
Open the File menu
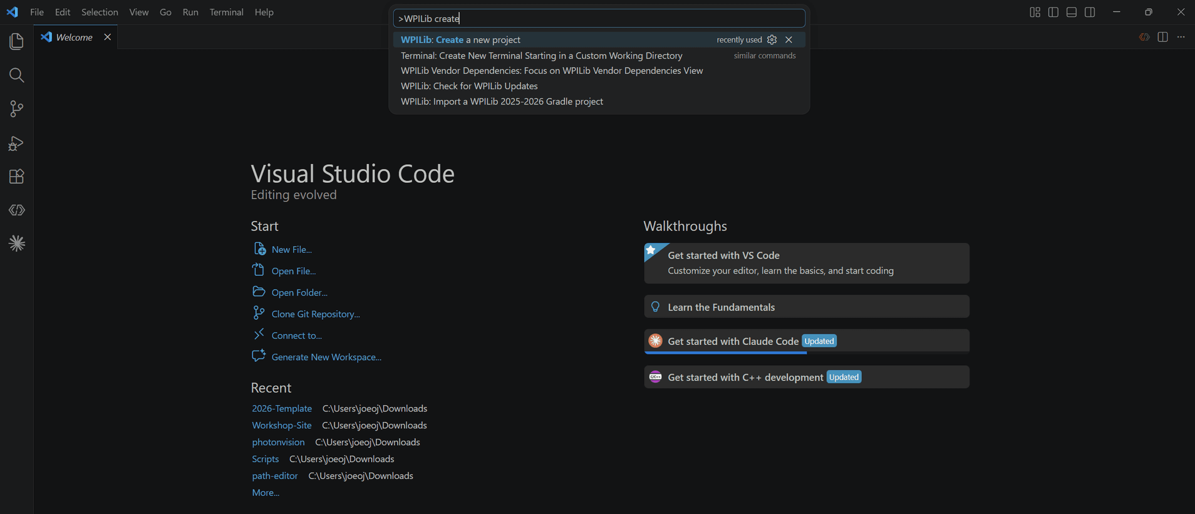point(37,12)
